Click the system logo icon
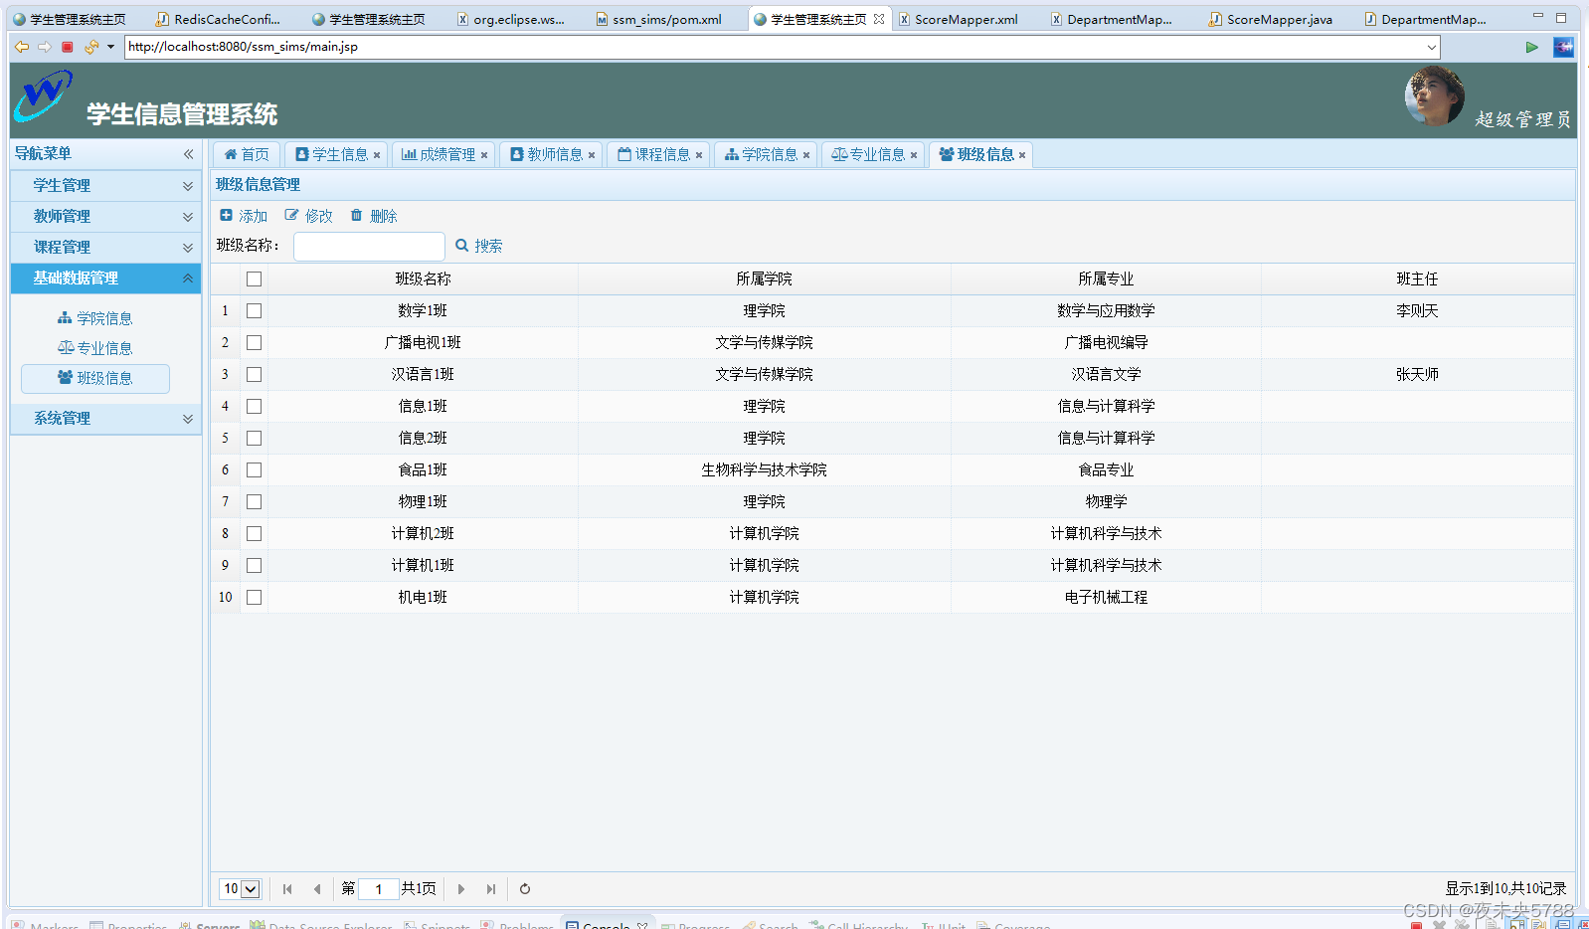 coord(44,95)
